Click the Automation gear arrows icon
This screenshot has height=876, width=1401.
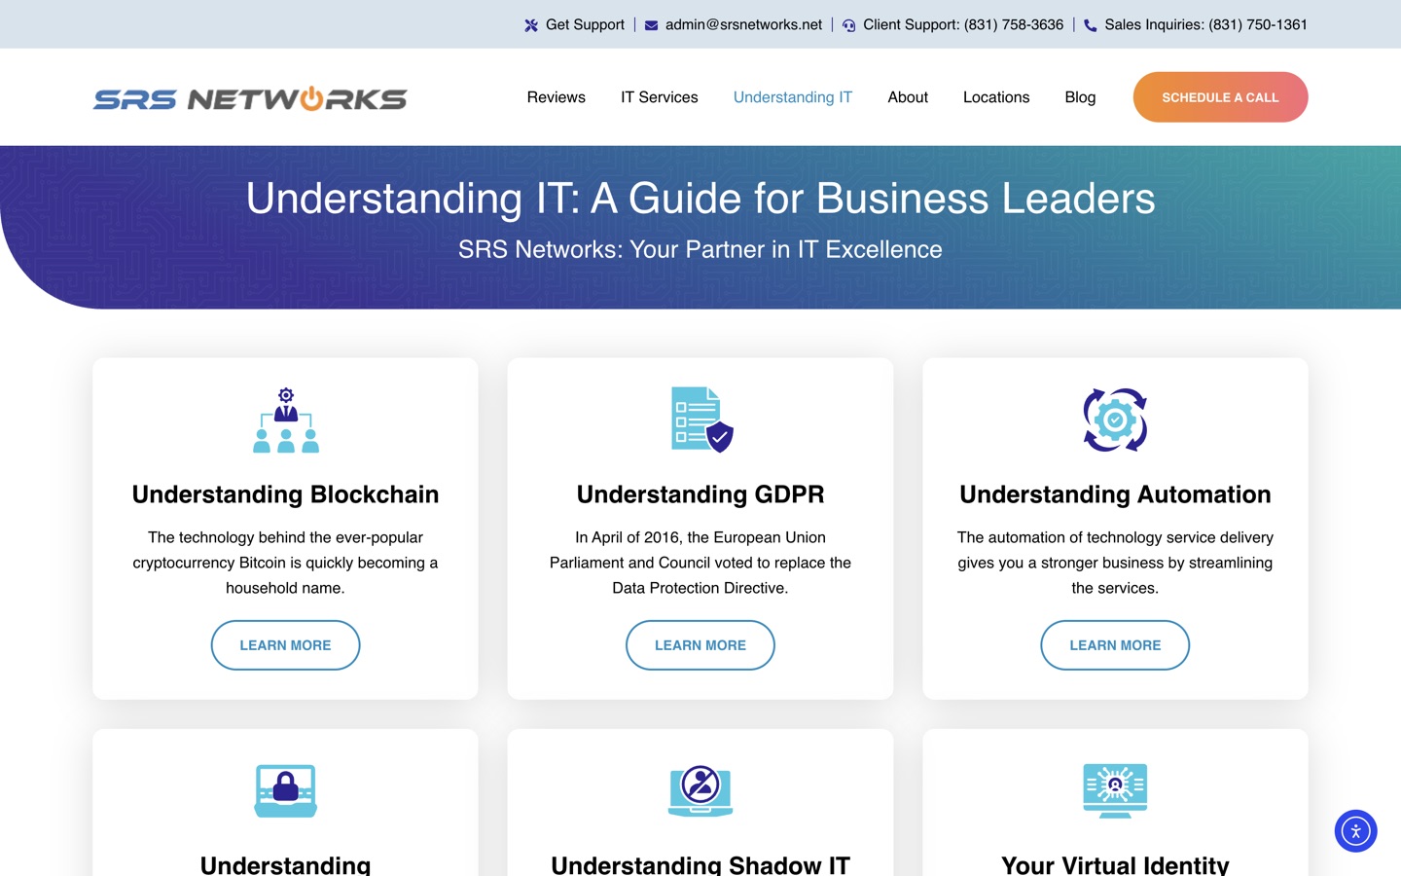pos(1115,420)
